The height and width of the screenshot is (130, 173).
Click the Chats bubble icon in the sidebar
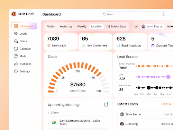(x=16, y=41)
